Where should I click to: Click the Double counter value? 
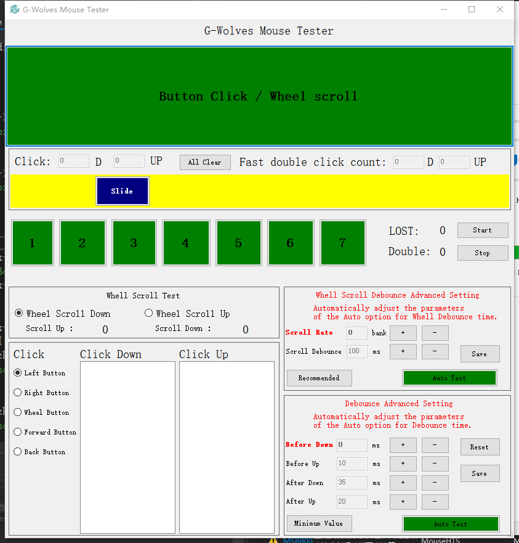(x=443, y=251)
